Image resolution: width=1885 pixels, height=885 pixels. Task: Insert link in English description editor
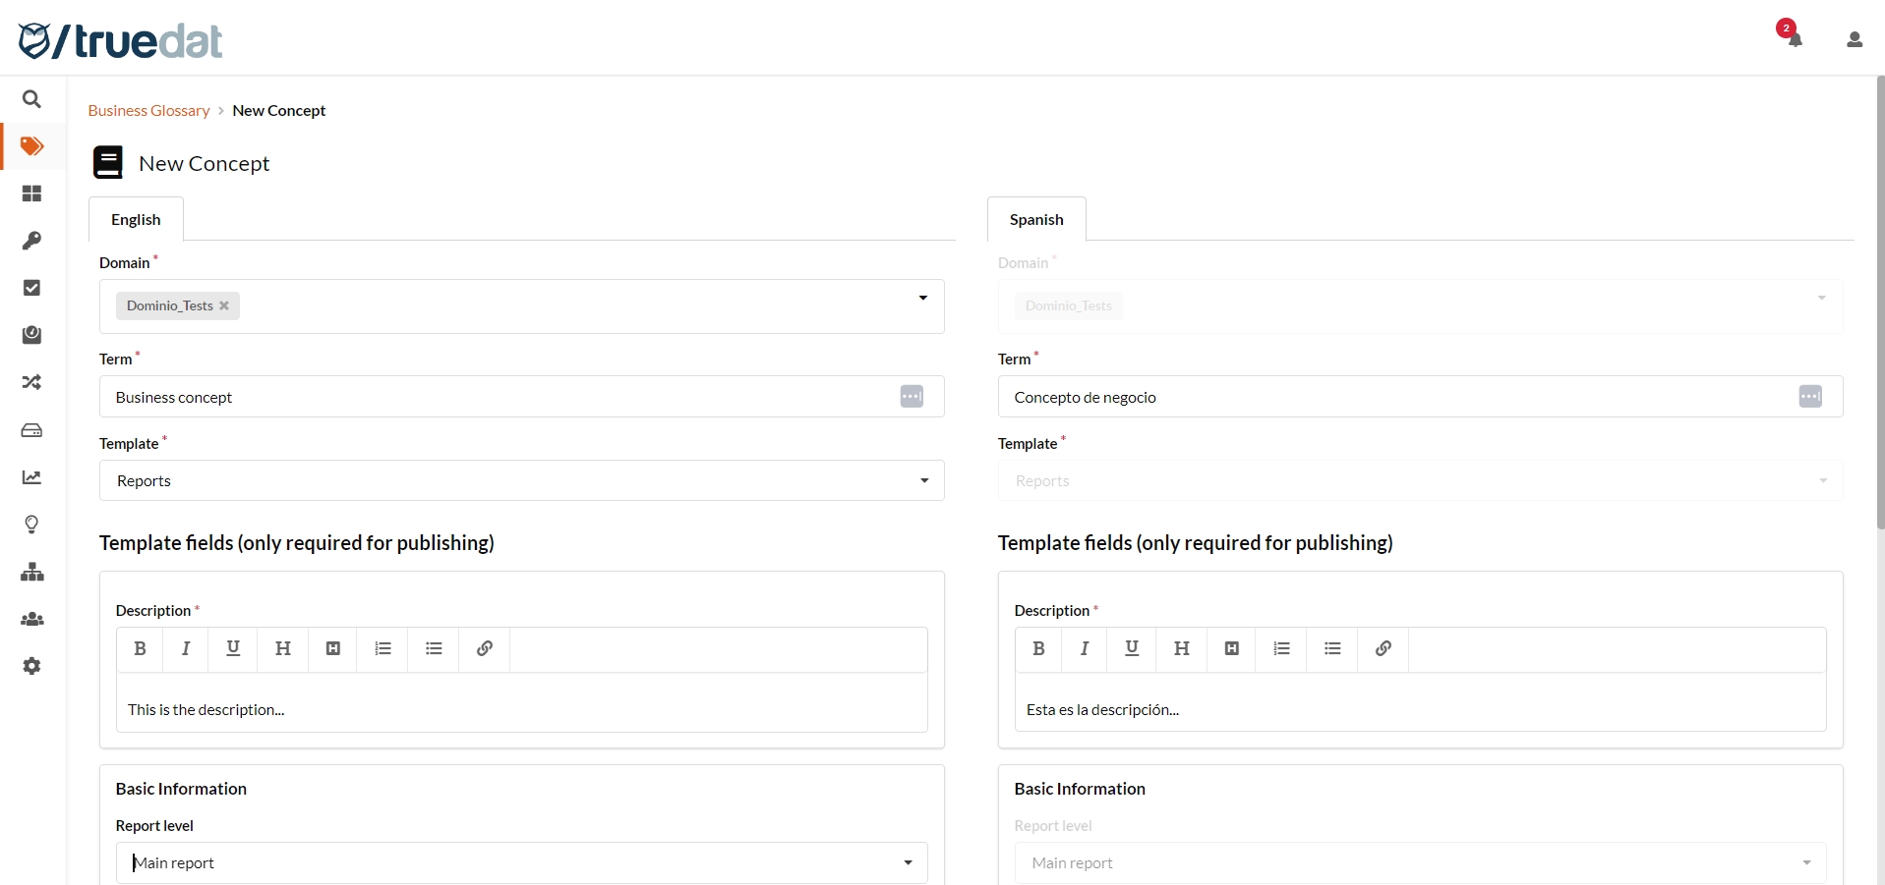[484, 648]
